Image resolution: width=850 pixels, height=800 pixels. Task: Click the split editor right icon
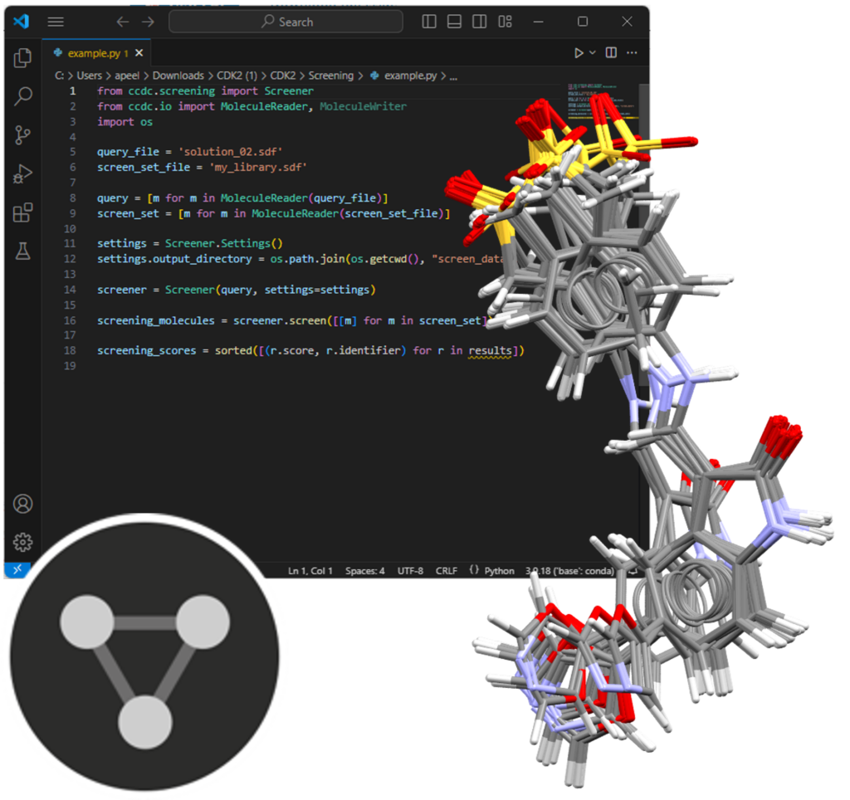[611, 53]
